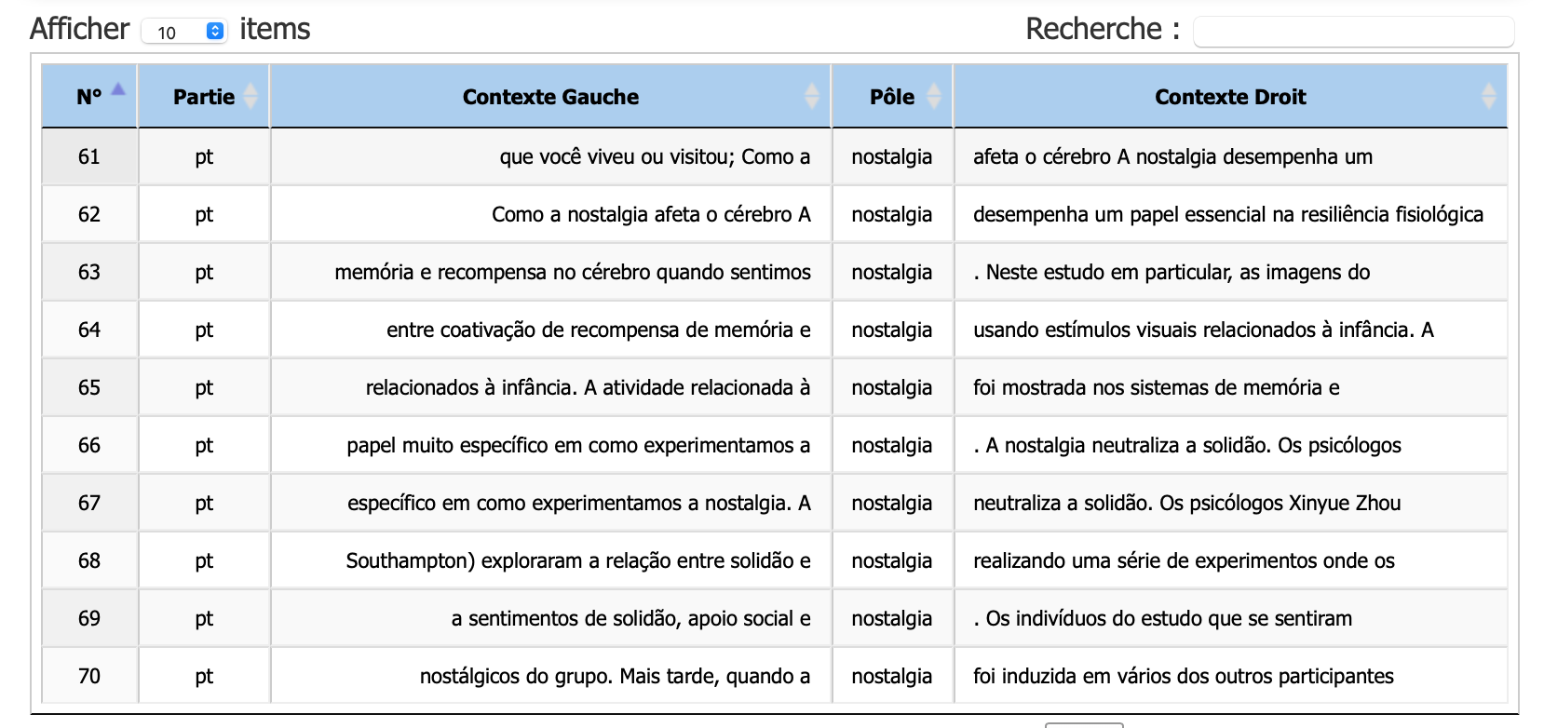This screenshot has height=728, width=1544.
Task: Click right context of row 62
Action: pos(1227,214)
